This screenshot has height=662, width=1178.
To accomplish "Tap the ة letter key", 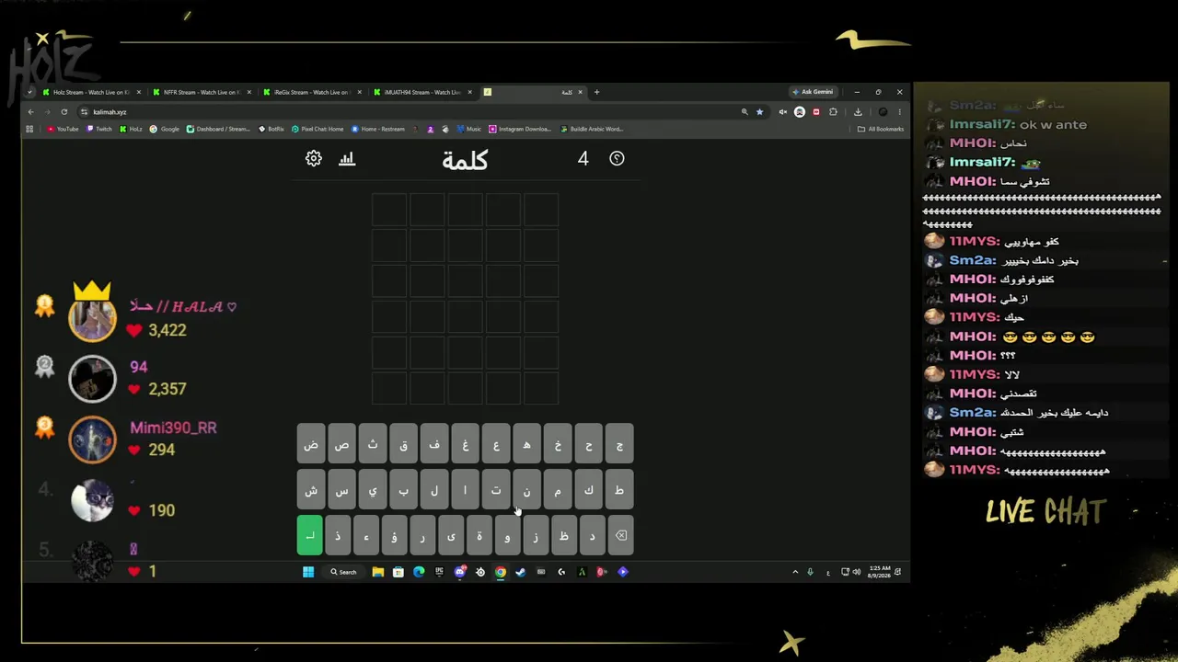I will tap(479, 535).
